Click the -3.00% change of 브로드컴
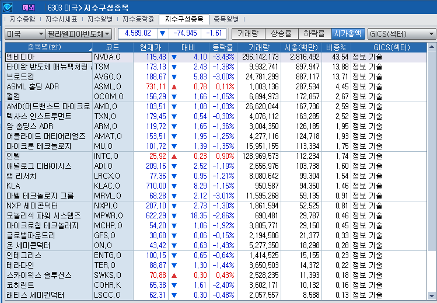Viewport: 437px width, 303px height. pyautogui.click(x=223, y=77)
